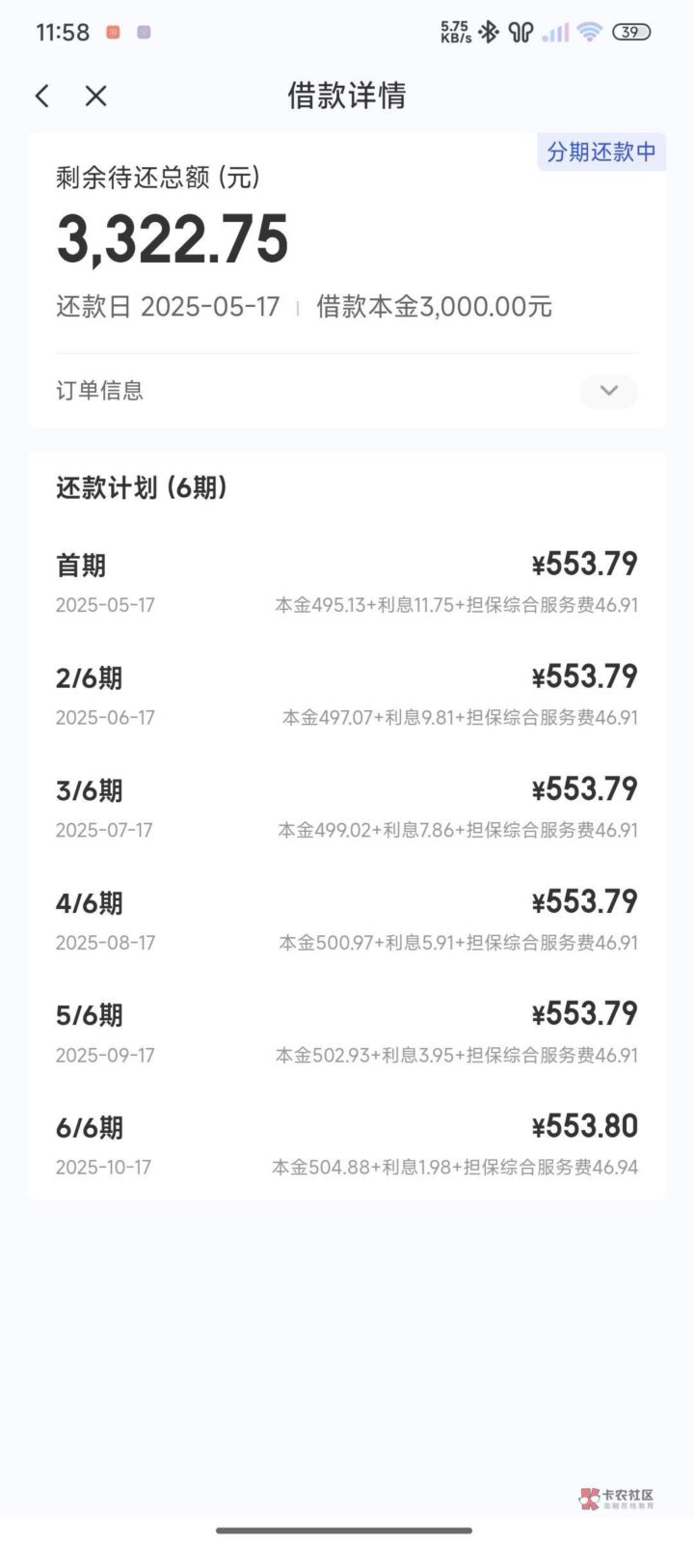Tap the cellular signal bars icon
This screenshot has width=694, height=1544.
pyautogui.click(x=555, y=33)
